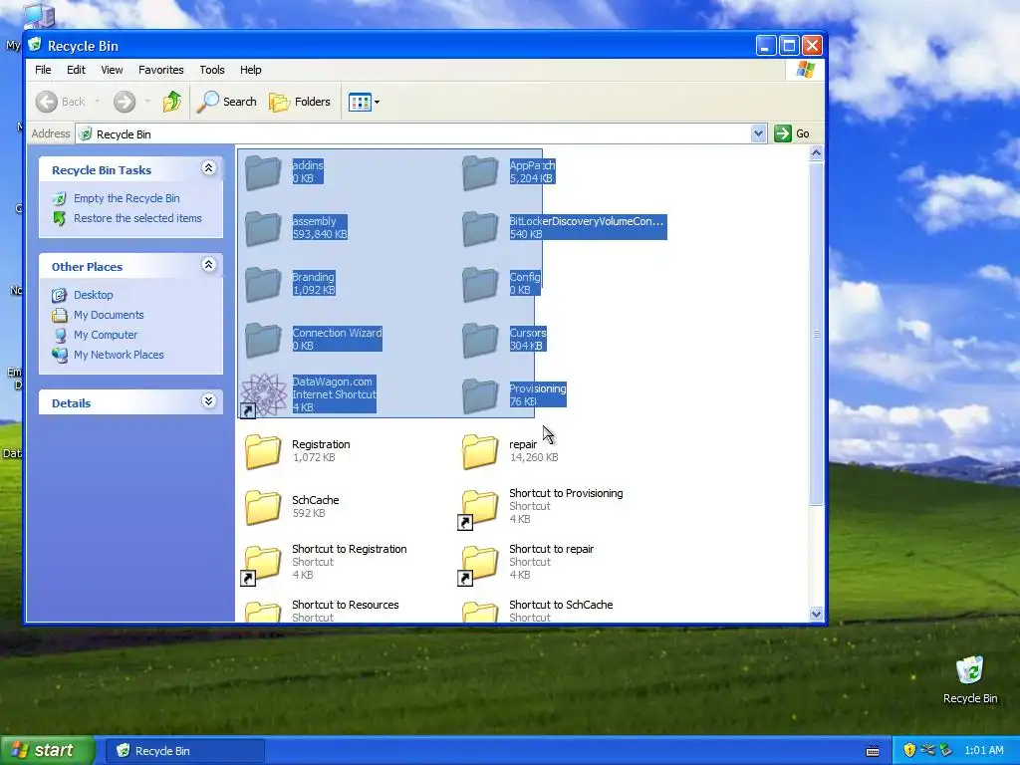Select the assembly folder icon
Screen dimensions: 1020x765
click(263, 228)
